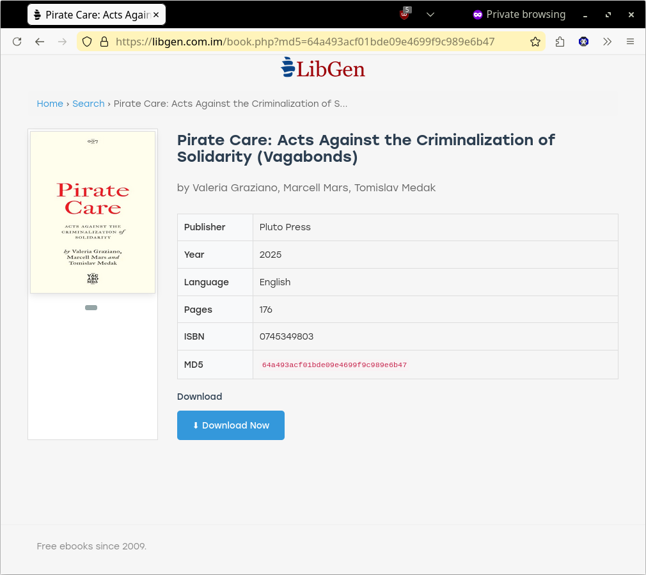This screenshot has width=646, height=575.
Task: Click the MD5 hash code value
Action: coord(334,365)
